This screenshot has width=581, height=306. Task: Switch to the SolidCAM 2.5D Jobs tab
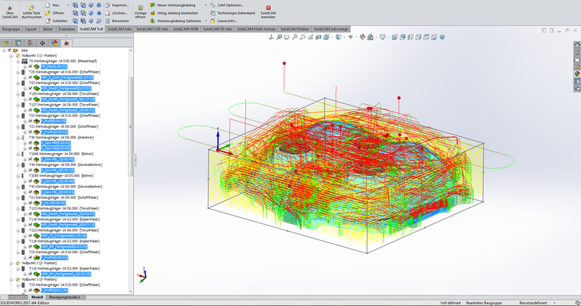pyautogui.click(x=152, y=29)
